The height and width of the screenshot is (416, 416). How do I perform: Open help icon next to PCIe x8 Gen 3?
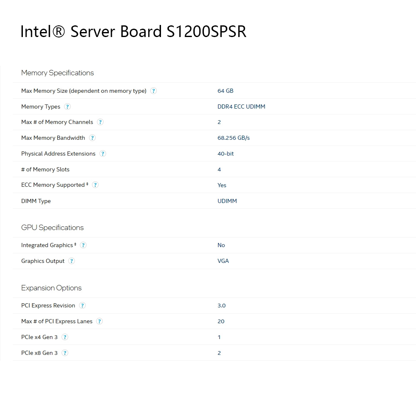click(x=65, y=353)
